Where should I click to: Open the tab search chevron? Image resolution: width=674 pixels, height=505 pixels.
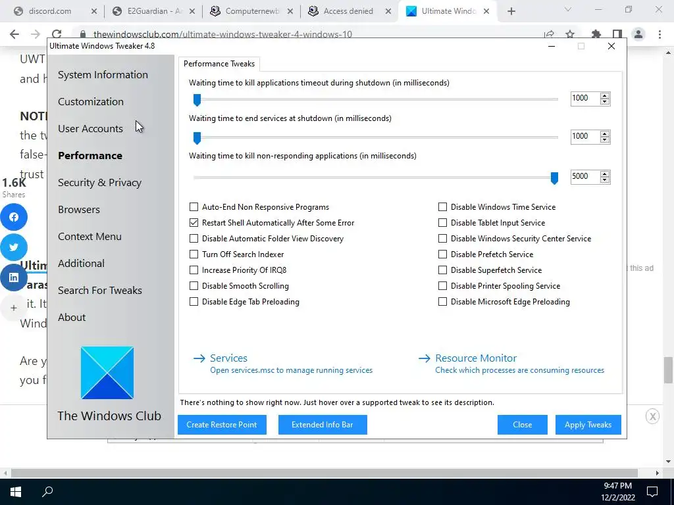(x=568, y=9)
